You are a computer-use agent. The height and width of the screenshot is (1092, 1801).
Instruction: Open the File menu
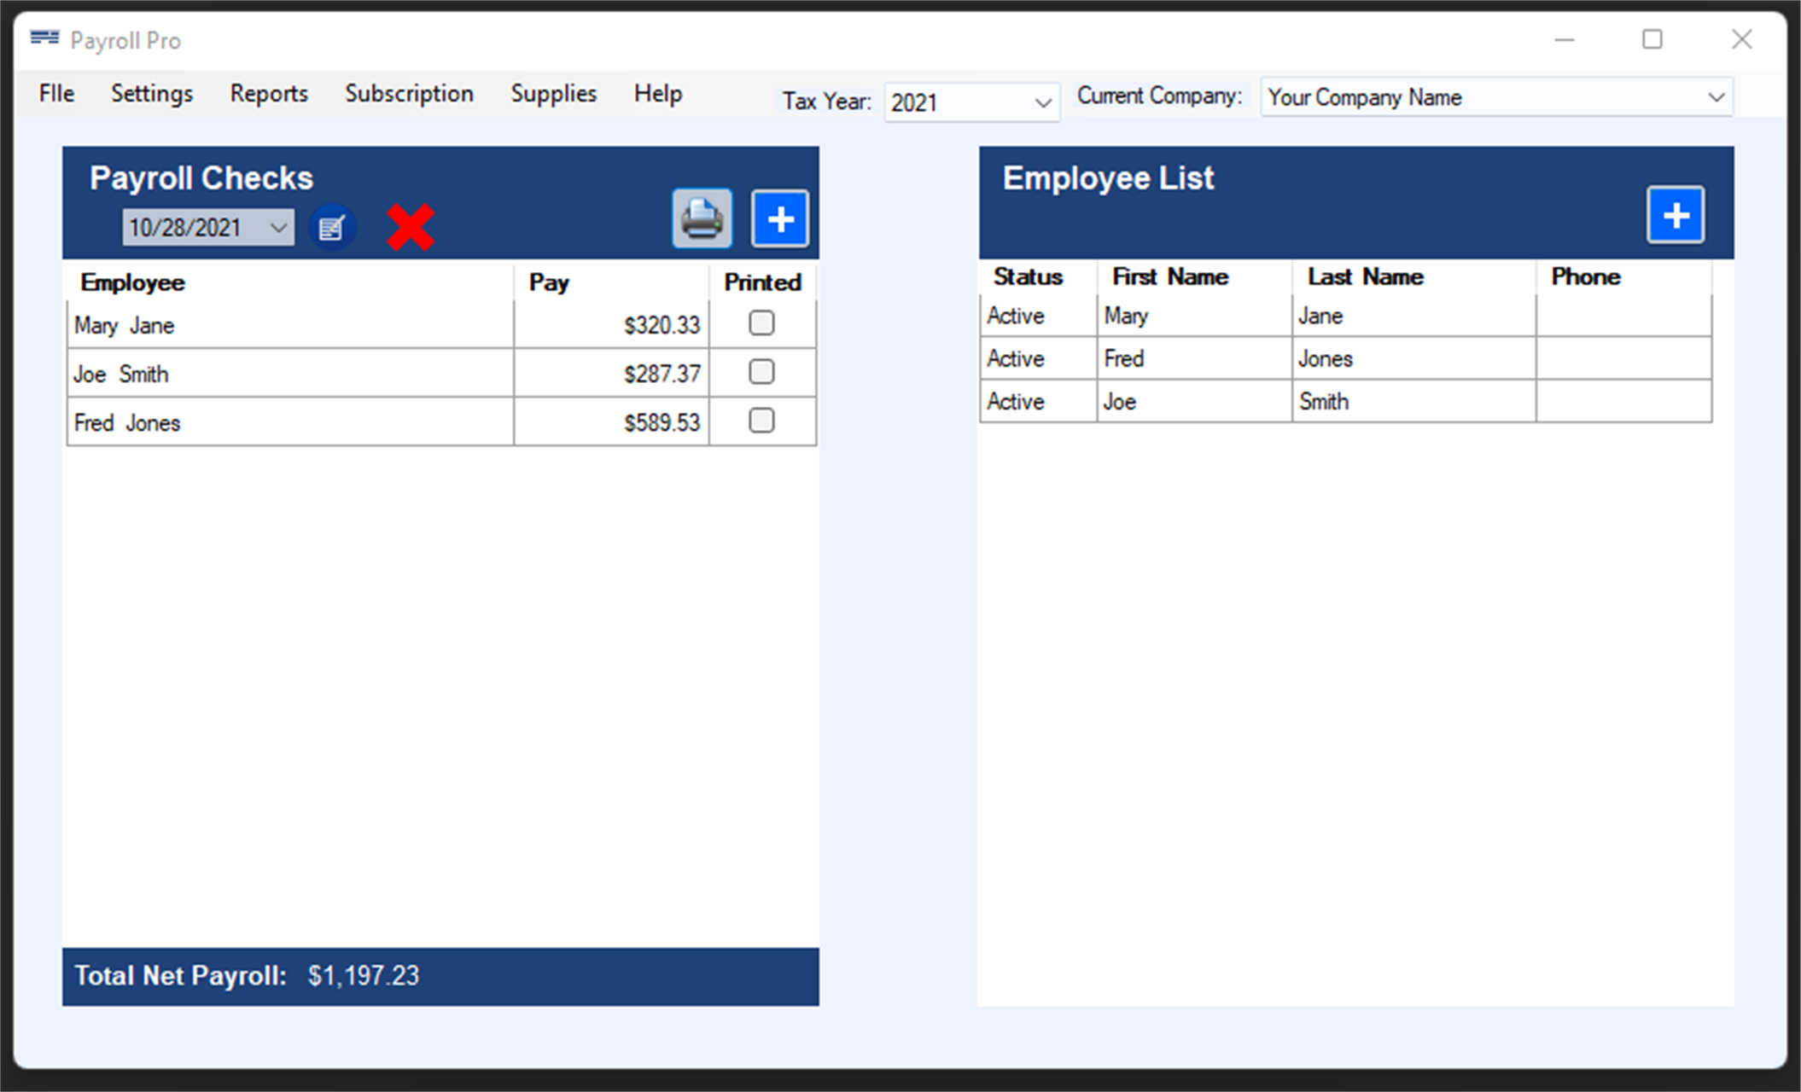pyautogui.click(x=55, y=93)
